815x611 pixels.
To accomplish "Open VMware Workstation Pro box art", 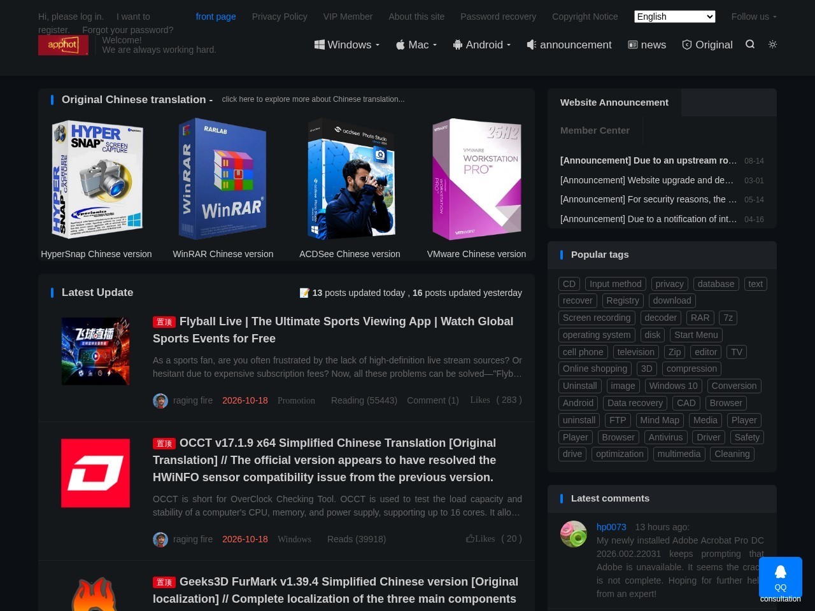I will tap(476, 179).
